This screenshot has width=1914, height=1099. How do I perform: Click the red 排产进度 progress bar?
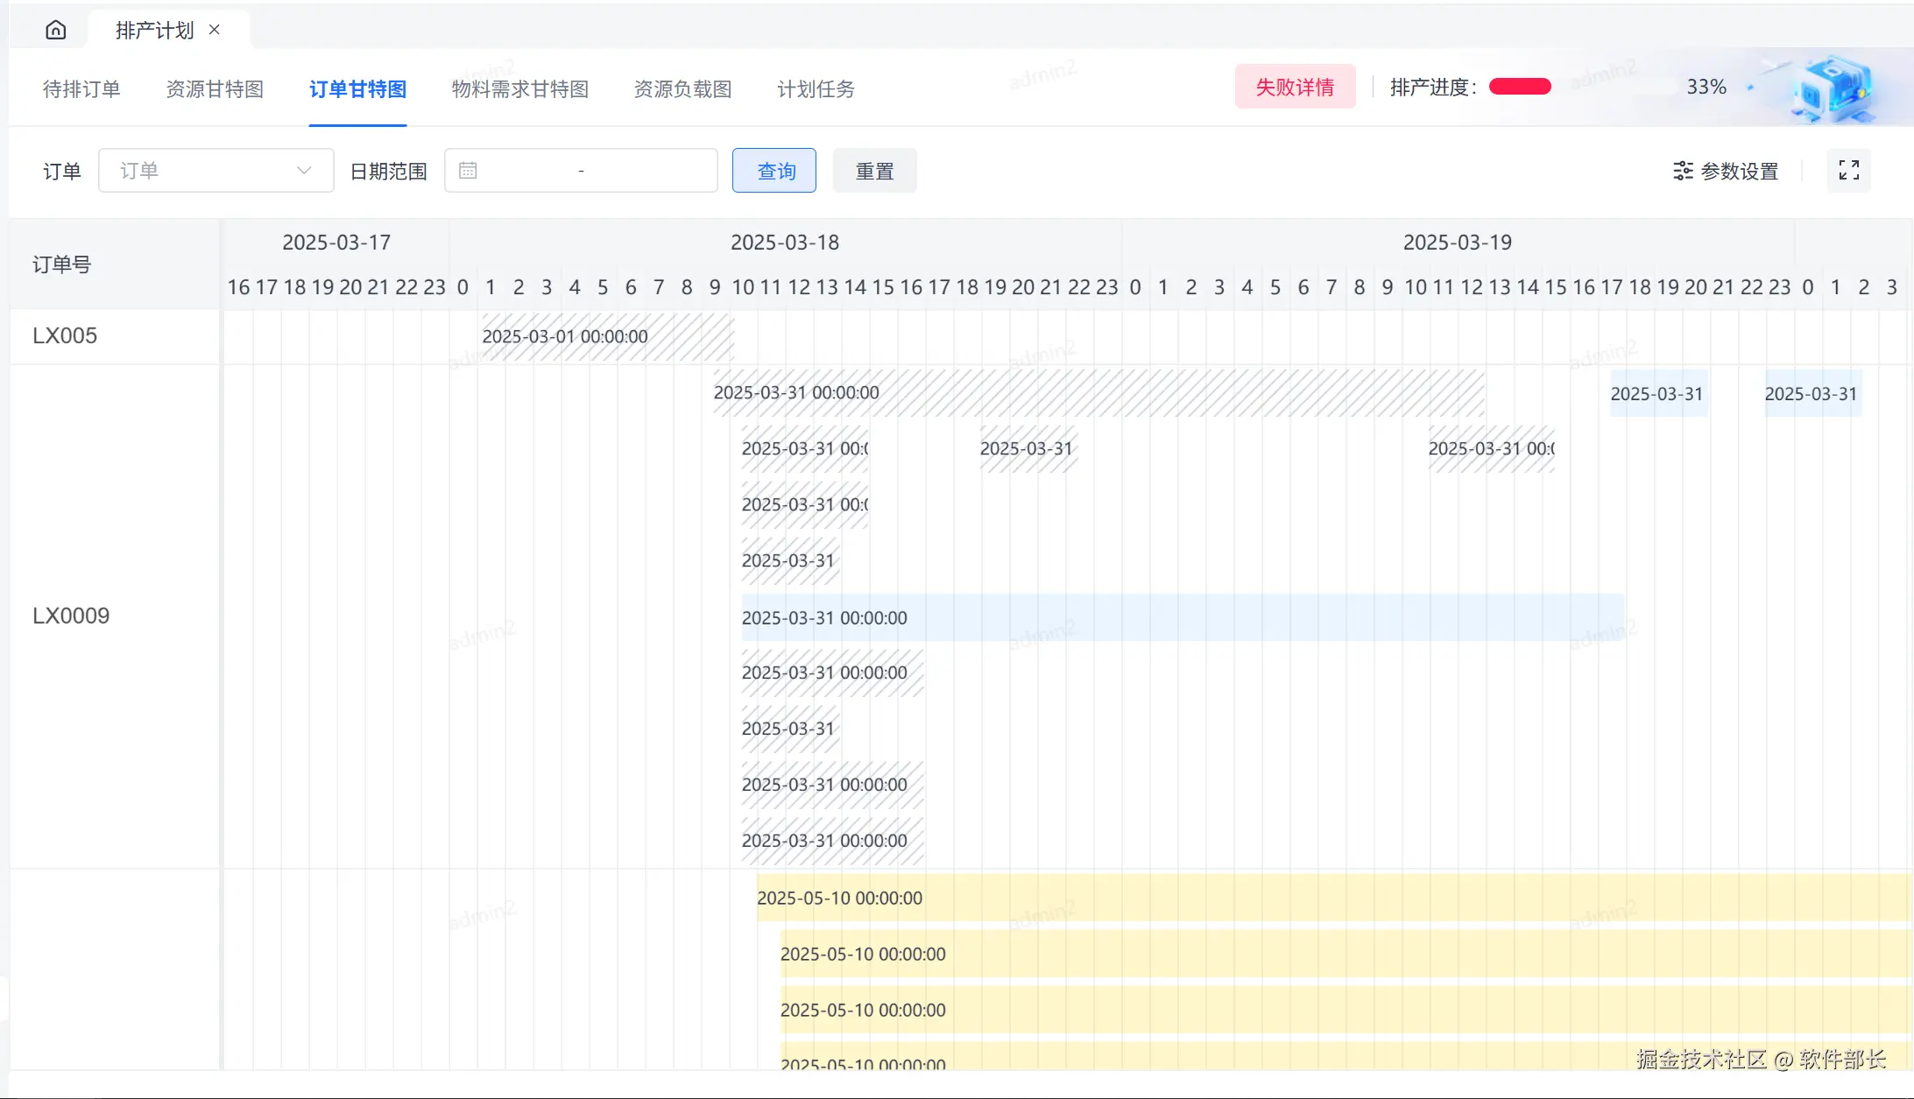click(x=1520, y=87)
